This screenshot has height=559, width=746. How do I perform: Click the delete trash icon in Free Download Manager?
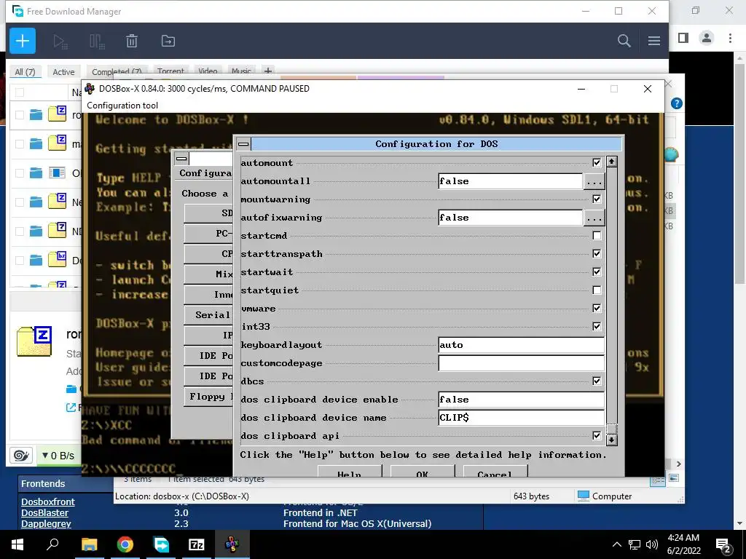(132, 41)
